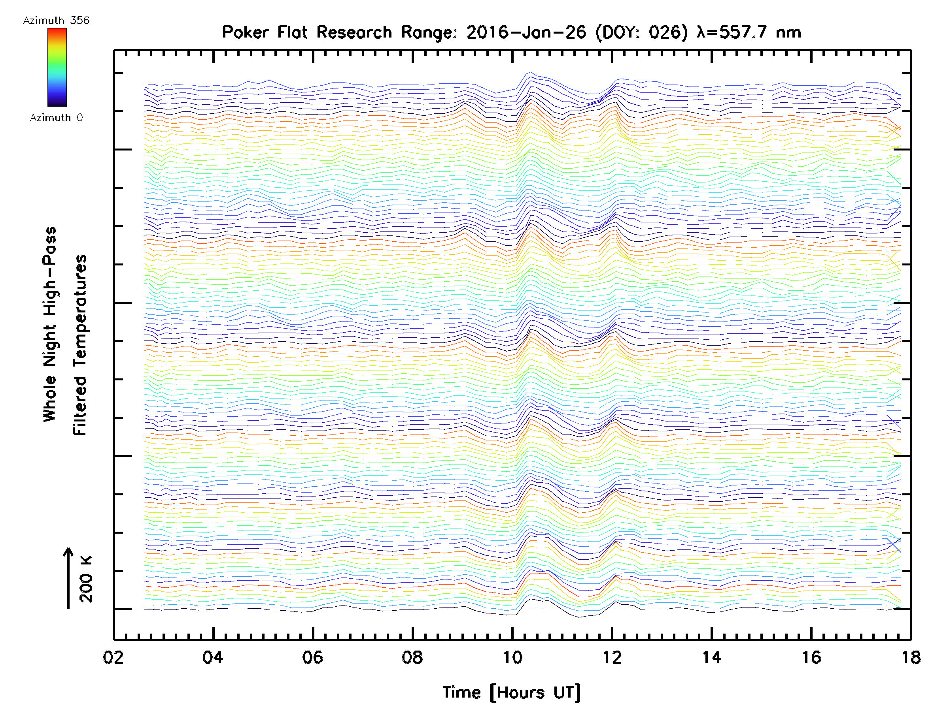Viewport: 949px width, 711px height.
Task: Click the 200 K scale arrow
Action: [x=68, y=579]
